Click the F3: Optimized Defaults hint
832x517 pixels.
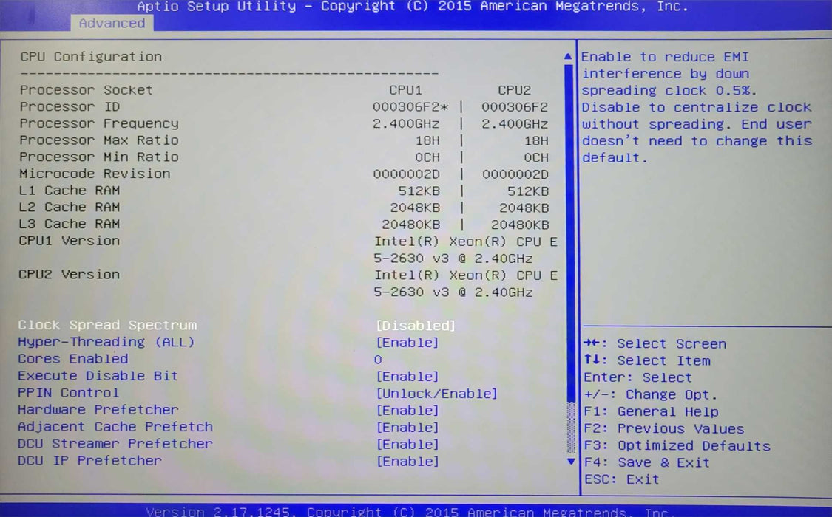click(x=677, y=445)
